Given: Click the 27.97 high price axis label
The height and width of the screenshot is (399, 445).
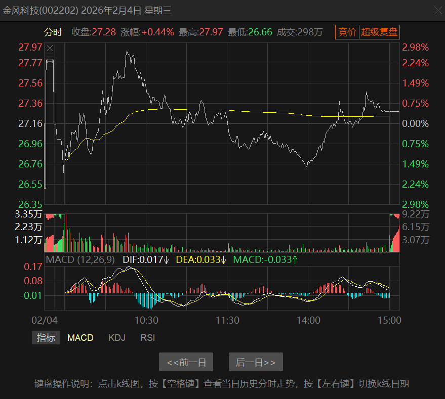Looking at the screenshot, I should point(30,47).
